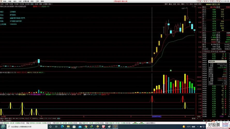Viewport: 230px width, 129px height.
Task: Click the 多空强弱主图 indicator settings icon
Action: pyautogui.click(x=16, y=7)
